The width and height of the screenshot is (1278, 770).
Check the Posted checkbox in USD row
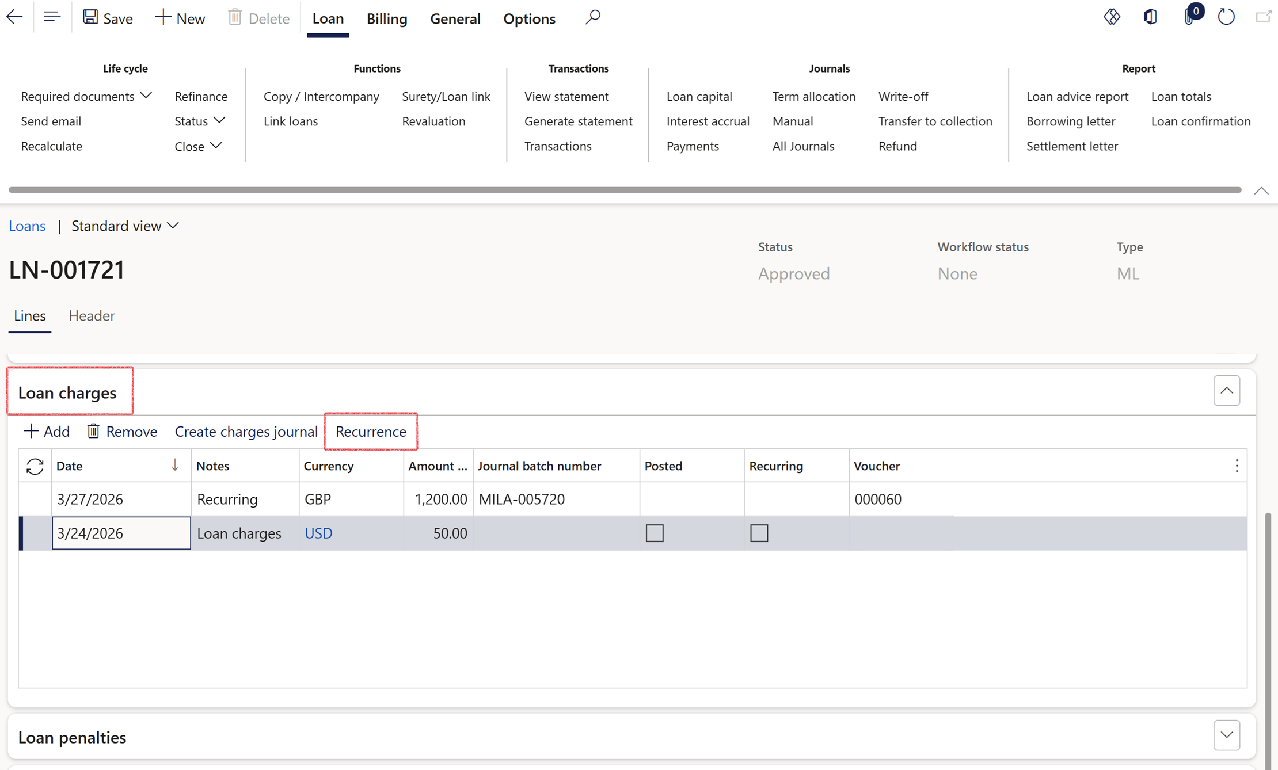pos(655,533)
